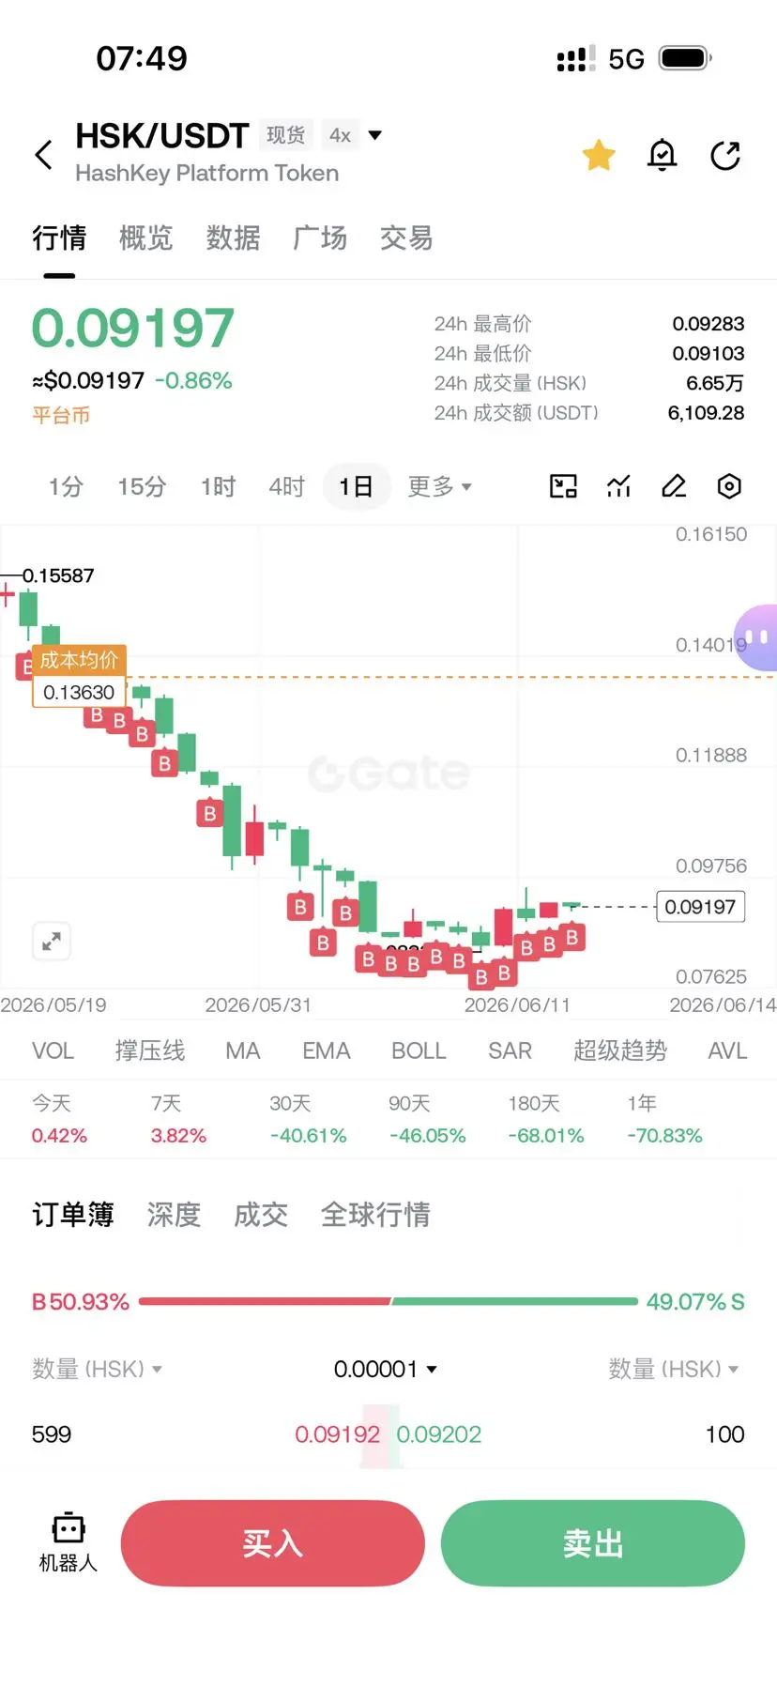The height and width of the screenshot is (1686, 777).
Task: Toggle the MA indicator
Action: coord(243,1050)
